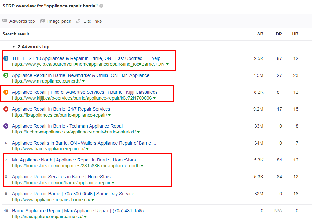This screenshot has height=224, width=312.
Task: Click the blue position 1 badge
Action: click(6, 58)
